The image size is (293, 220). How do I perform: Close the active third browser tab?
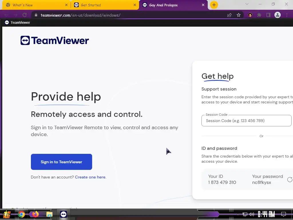203,5
